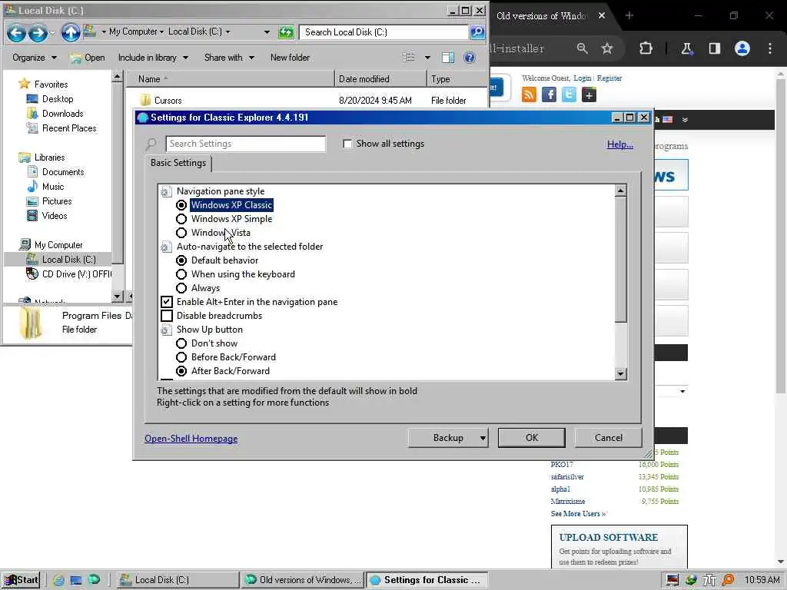Open Explorer help question mark icon
Screen dimensions: 787x590
pos(470,58)
